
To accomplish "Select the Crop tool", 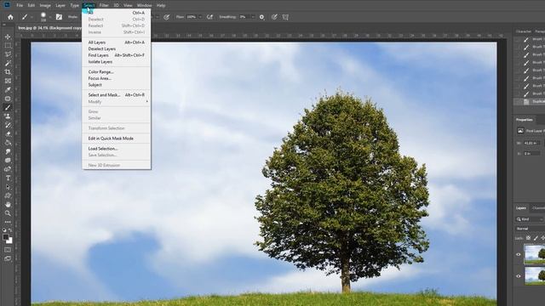I will (x=8, y=71).
